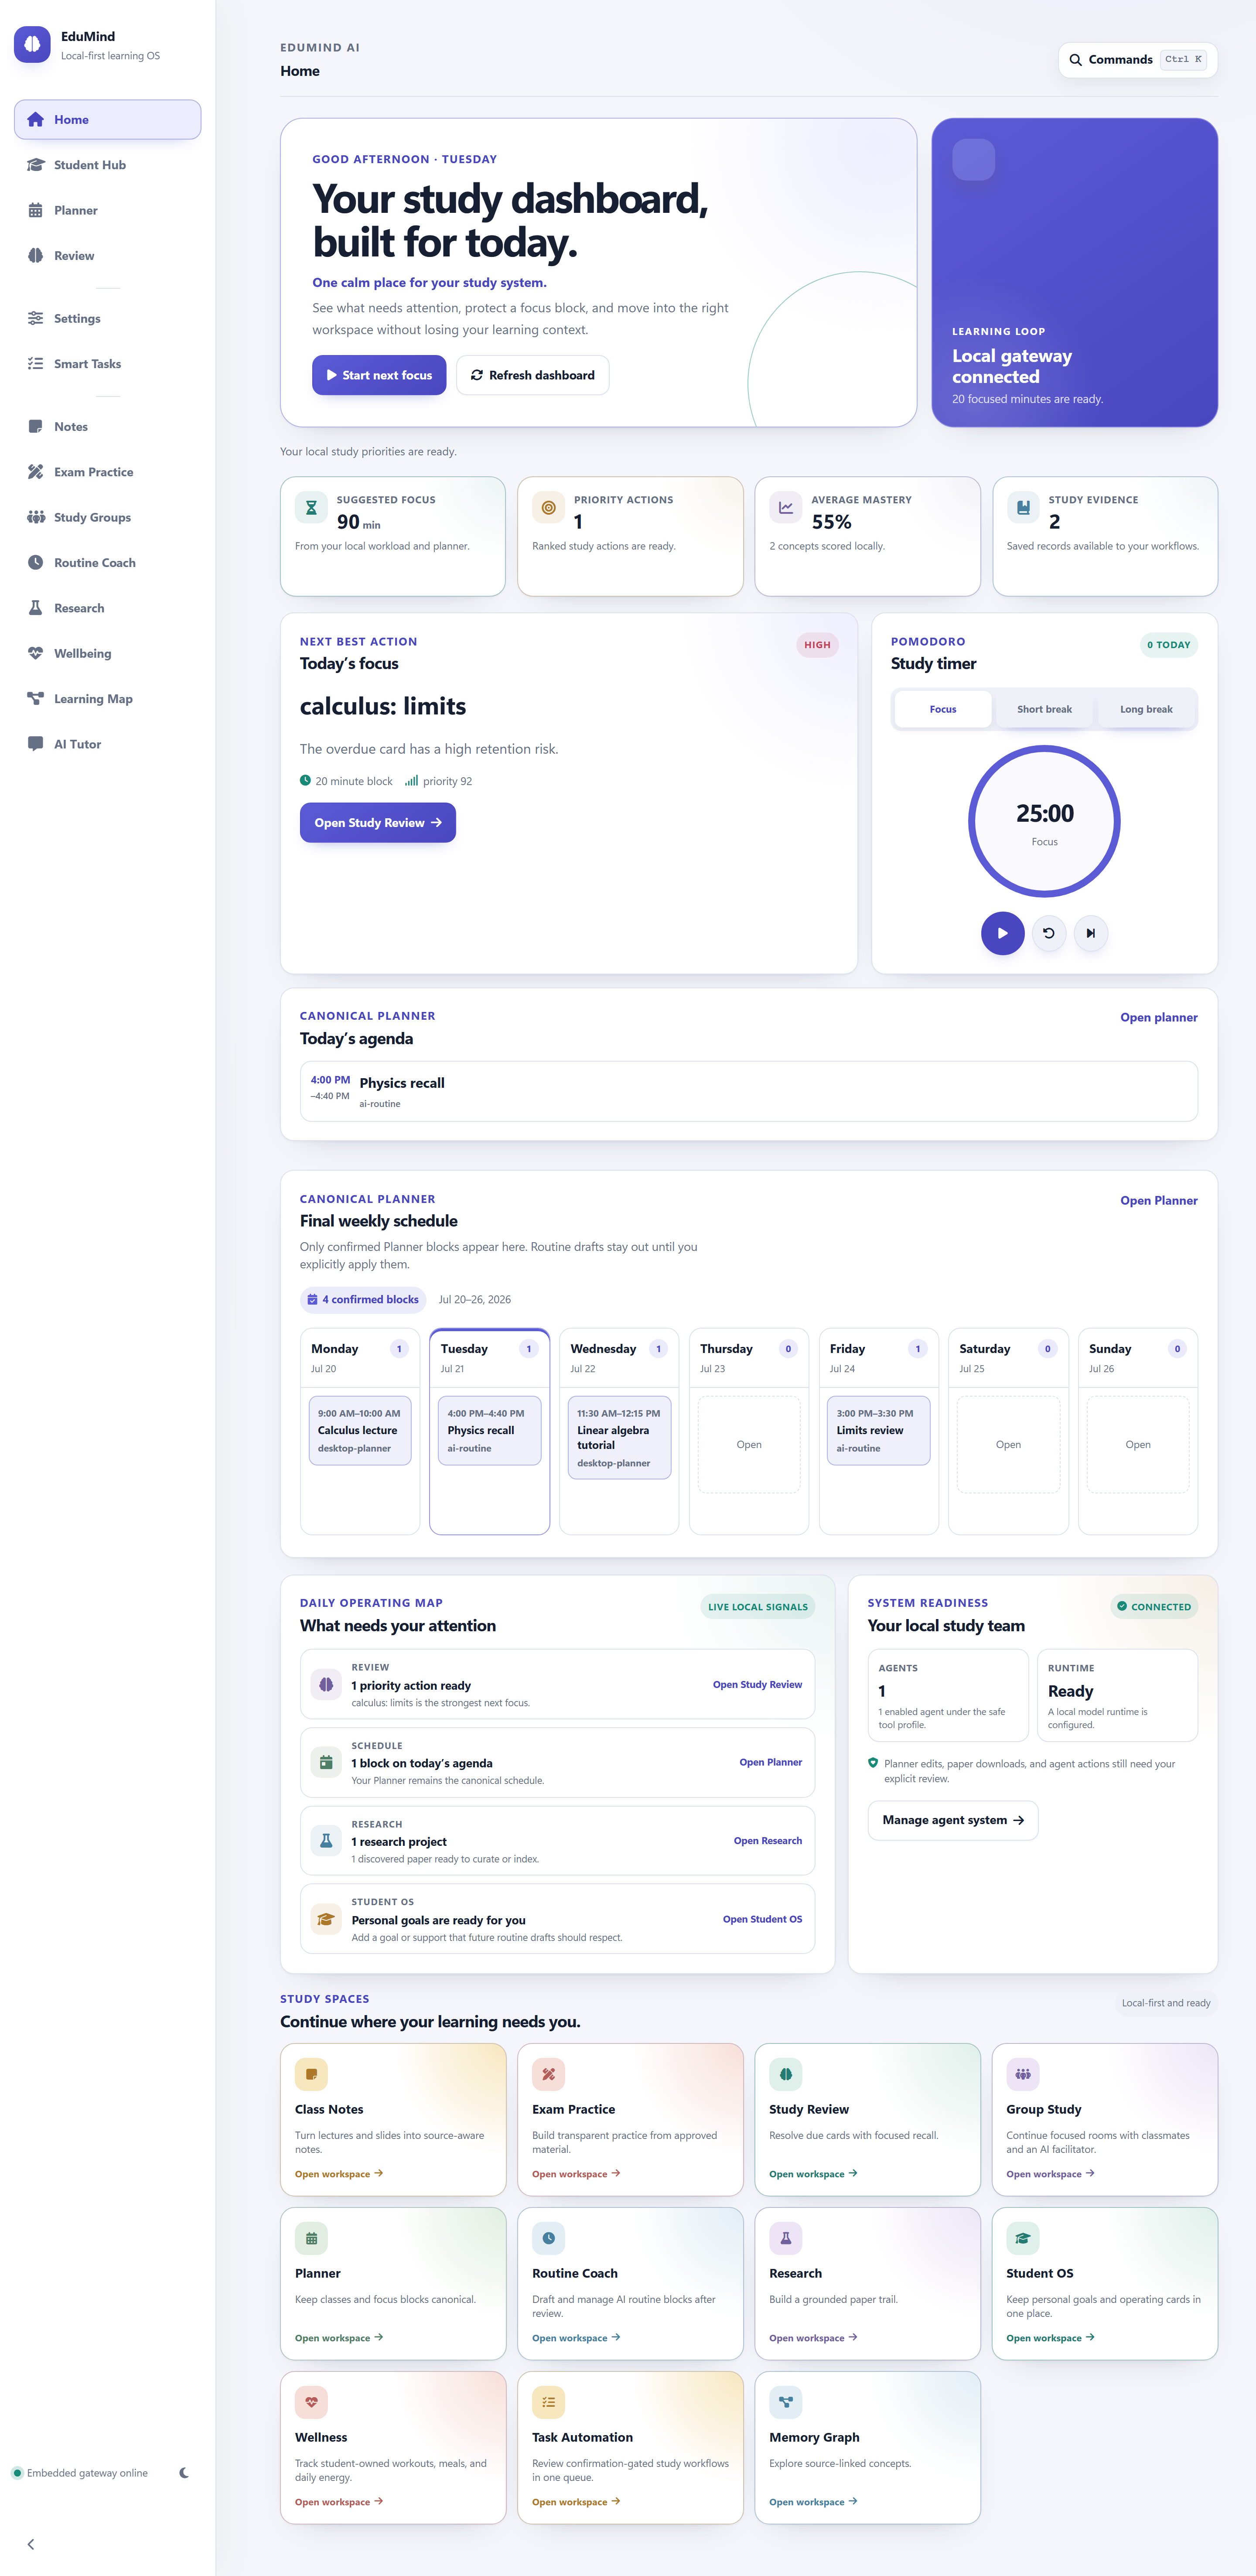Select the Long break tab
1256x2576 pixels.
pyautogui.click(x=1146, y=709)
